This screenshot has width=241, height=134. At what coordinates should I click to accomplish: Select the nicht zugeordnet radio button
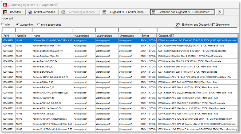(38, 25)
